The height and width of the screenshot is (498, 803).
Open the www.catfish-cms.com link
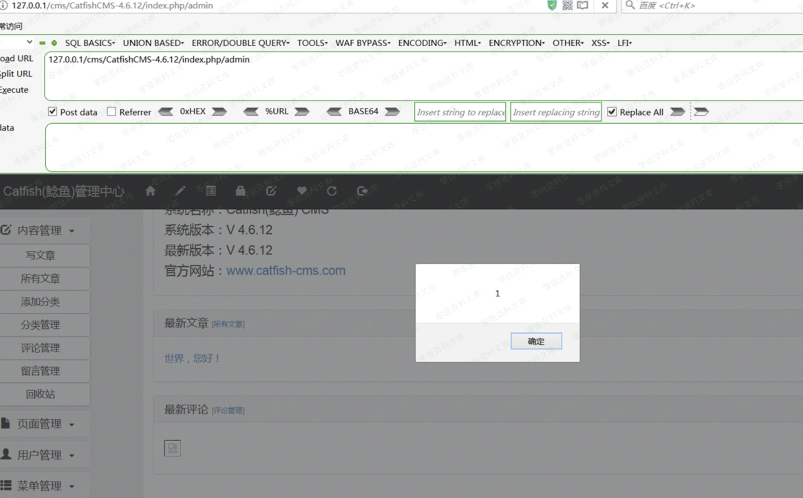286,270
